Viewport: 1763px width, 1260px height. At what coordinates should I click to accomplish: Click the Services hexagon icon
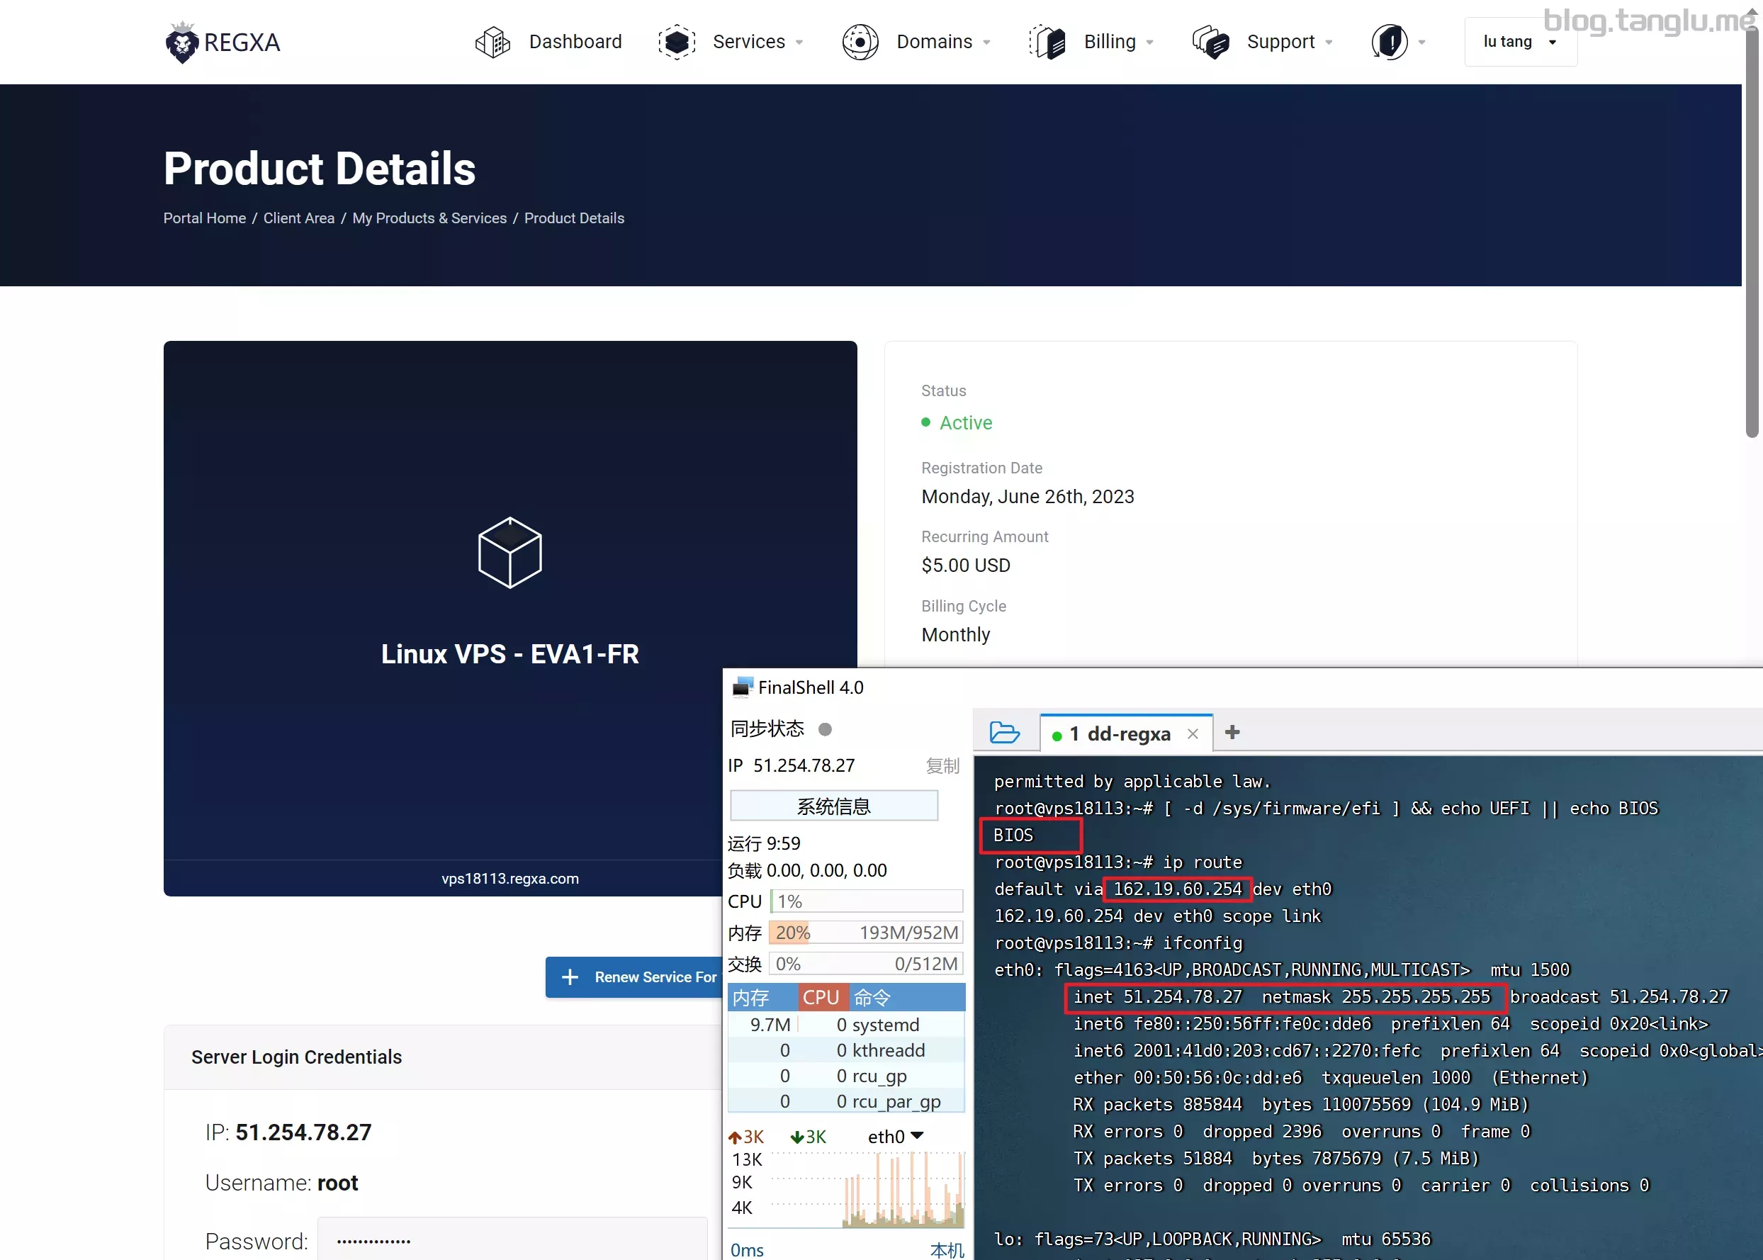676,42
